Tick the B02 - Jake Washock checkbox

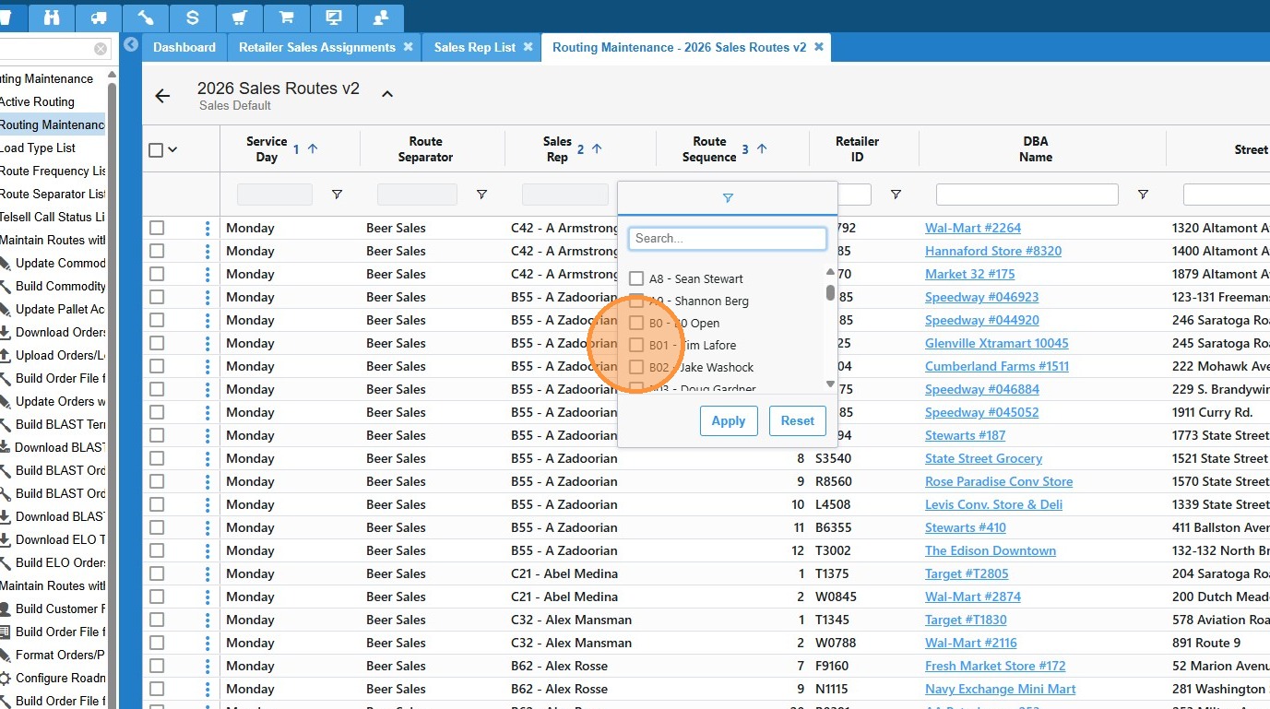click(636, 367)
